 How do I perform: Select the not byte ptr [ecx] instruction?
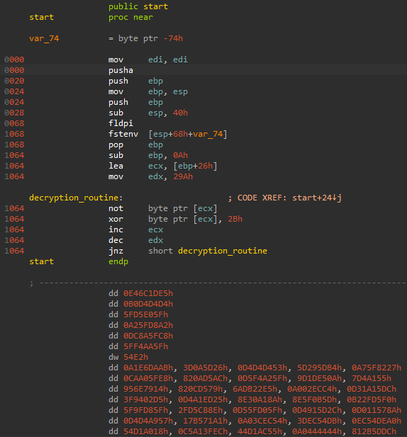tap(162, 208)
